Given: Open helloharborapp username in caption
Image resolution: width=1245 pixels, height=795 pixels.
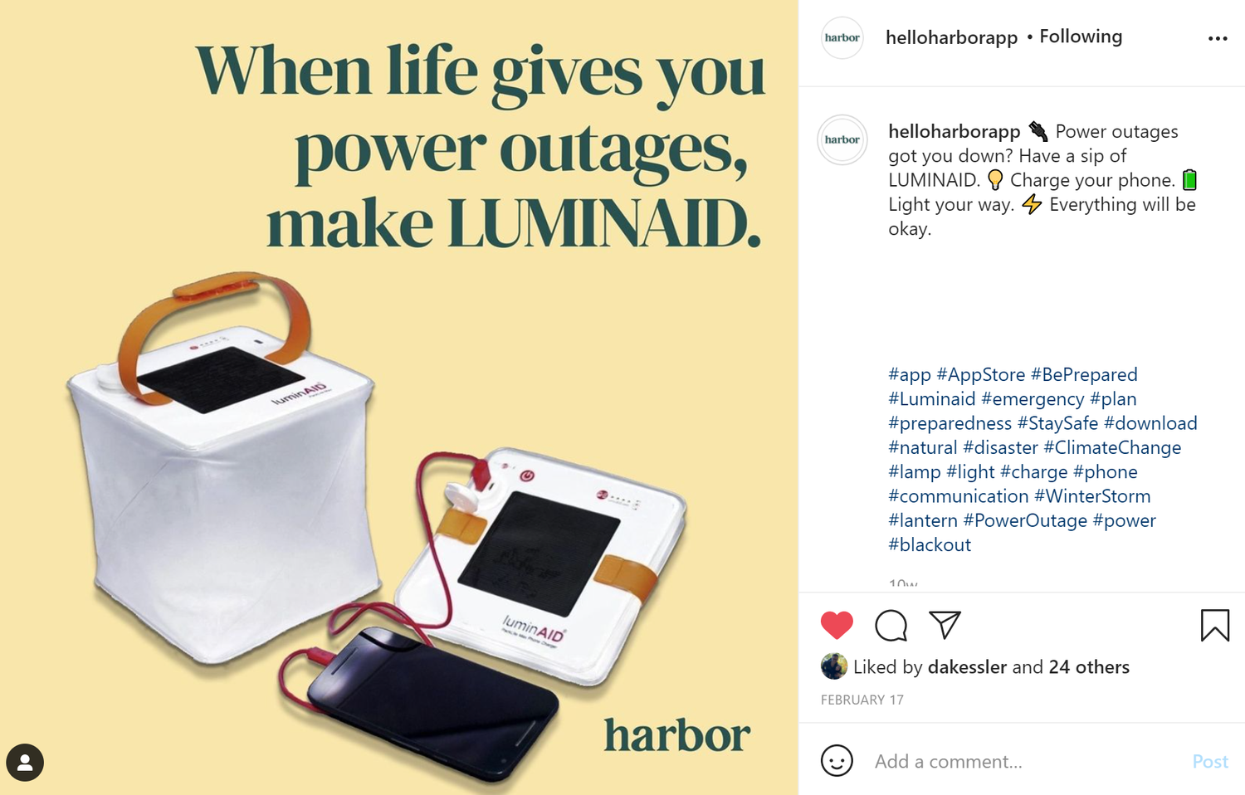Looking at the screenshot, I should coord(954,131).
